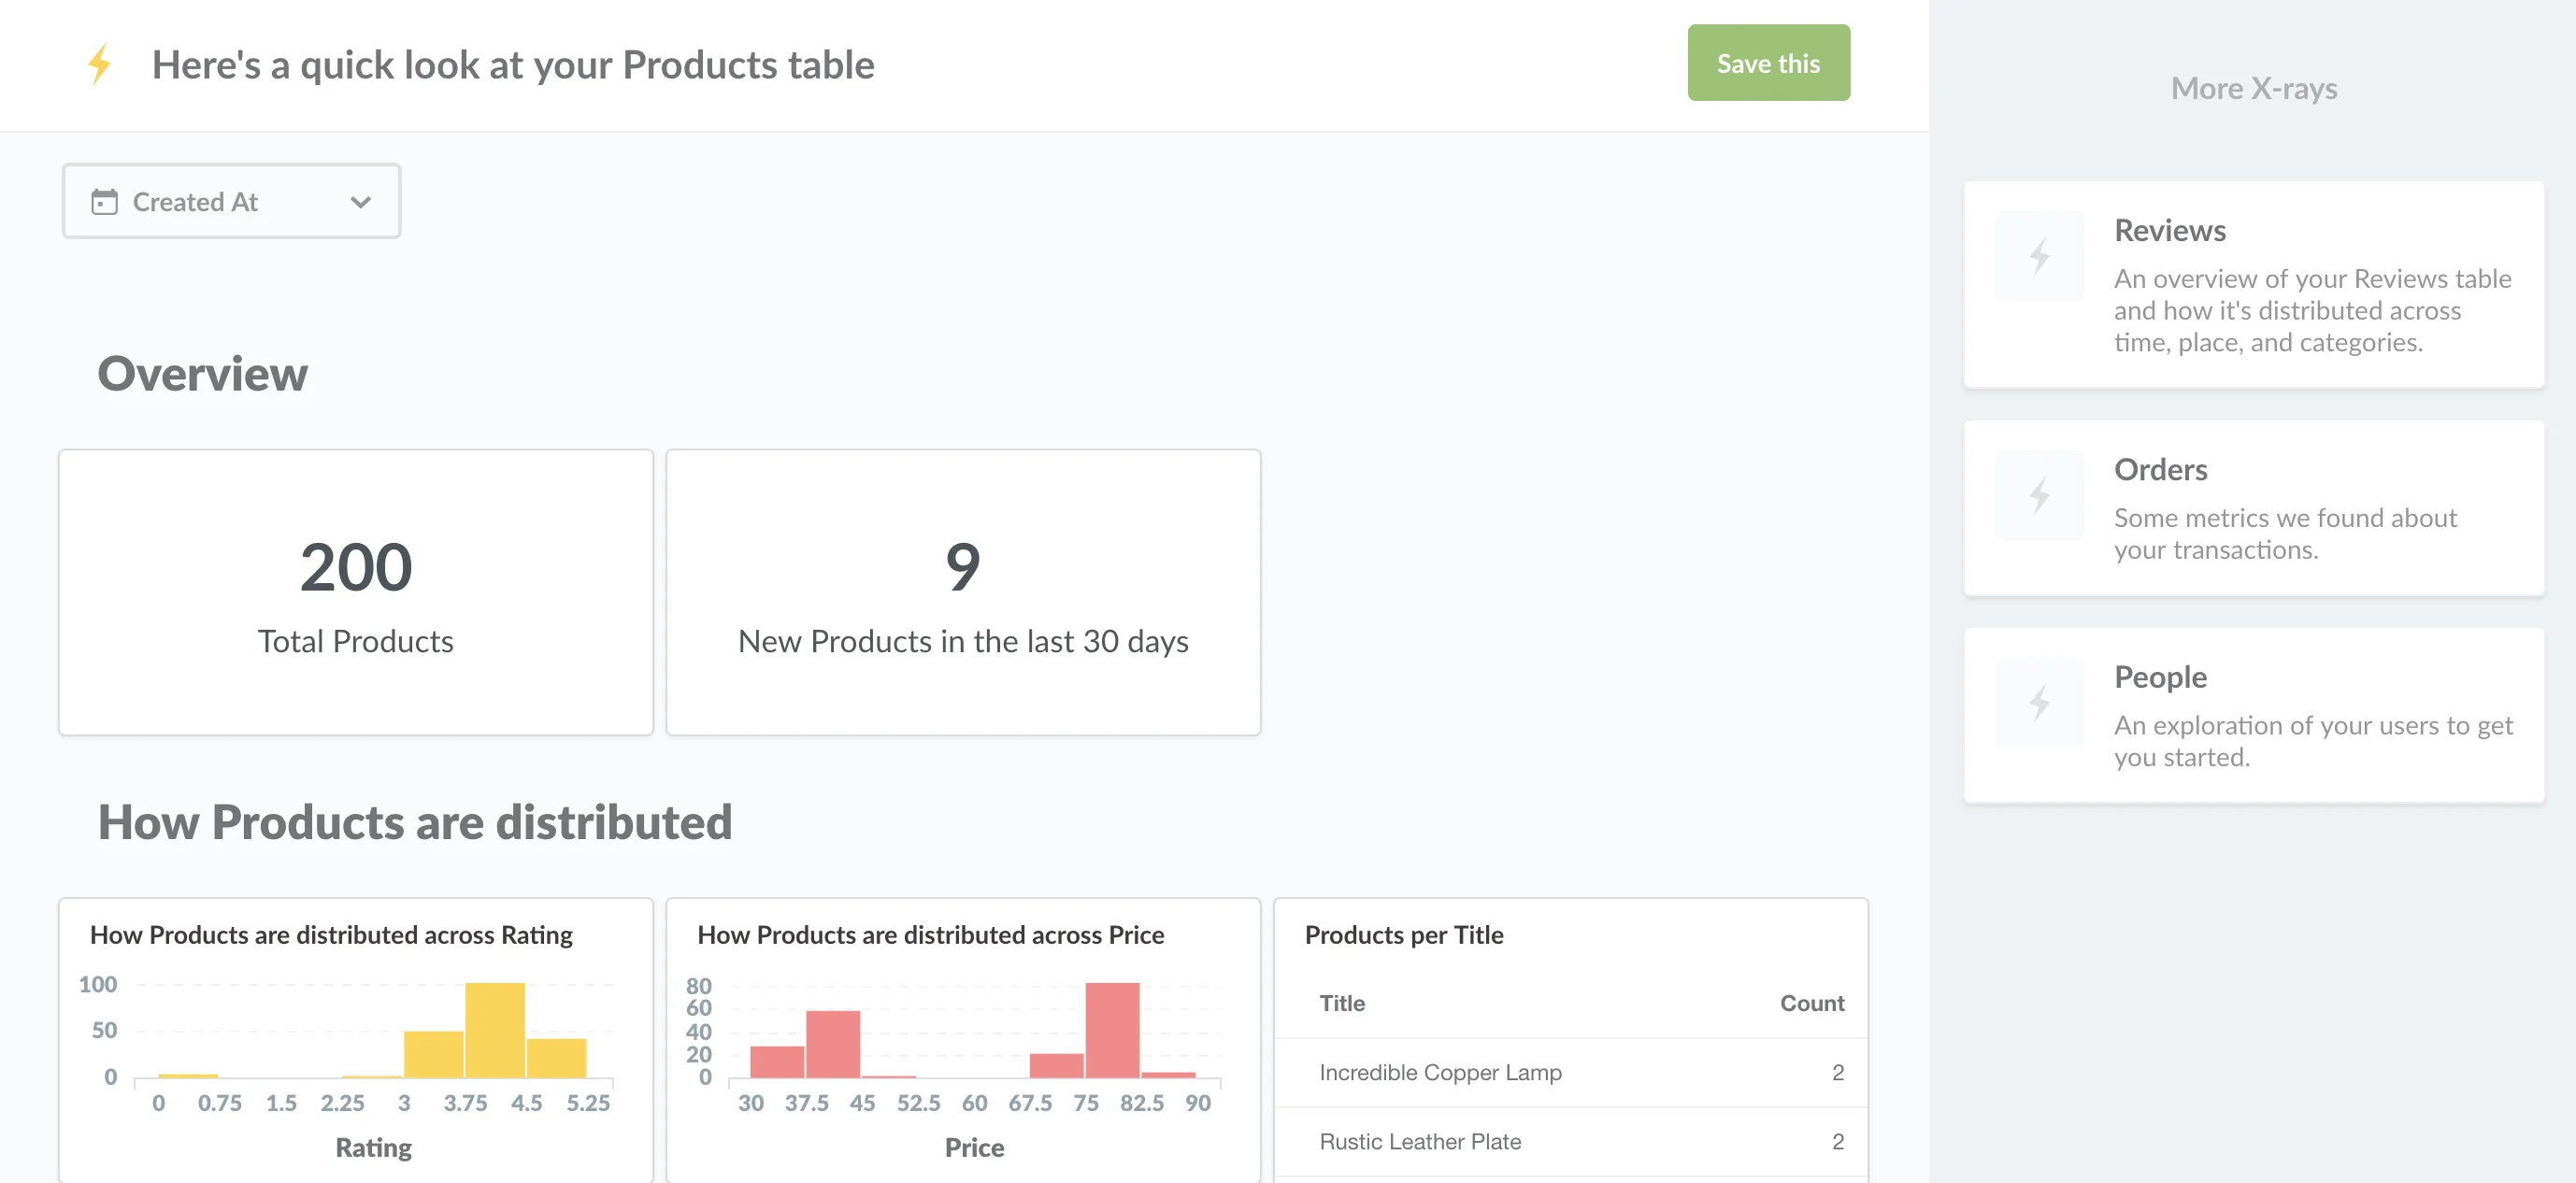2576x1183 pixels.
Task: Sort table by Count column header
Action: coord(1812,1003)
